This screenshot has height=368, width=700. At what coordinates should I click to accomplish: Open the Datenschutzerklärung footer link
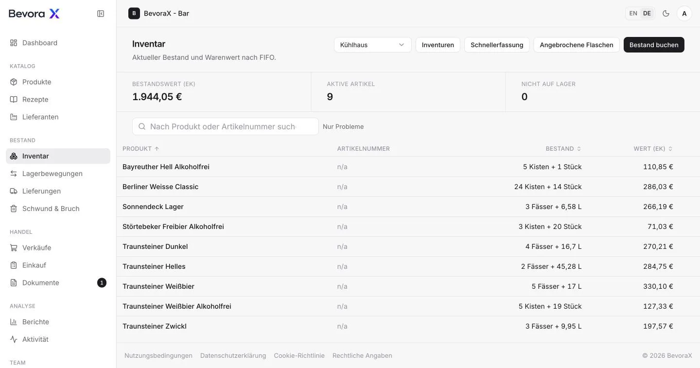[x=233, y=356]
